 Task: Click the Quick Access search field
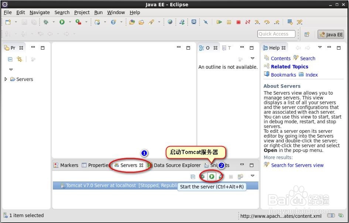tap(276, 34)
